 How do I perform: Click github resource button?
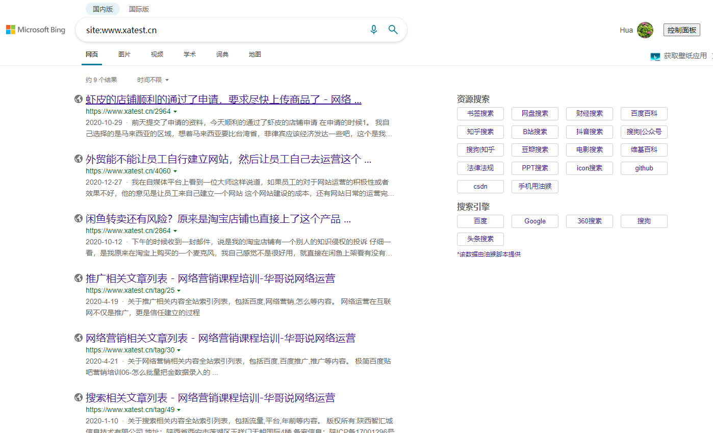pos(644,168)
